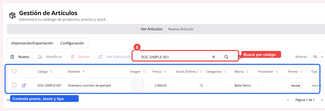Image resolution: width=325 pixels, height=111 pixels.
Task: Open the Configuración tab
Action: 72,43
